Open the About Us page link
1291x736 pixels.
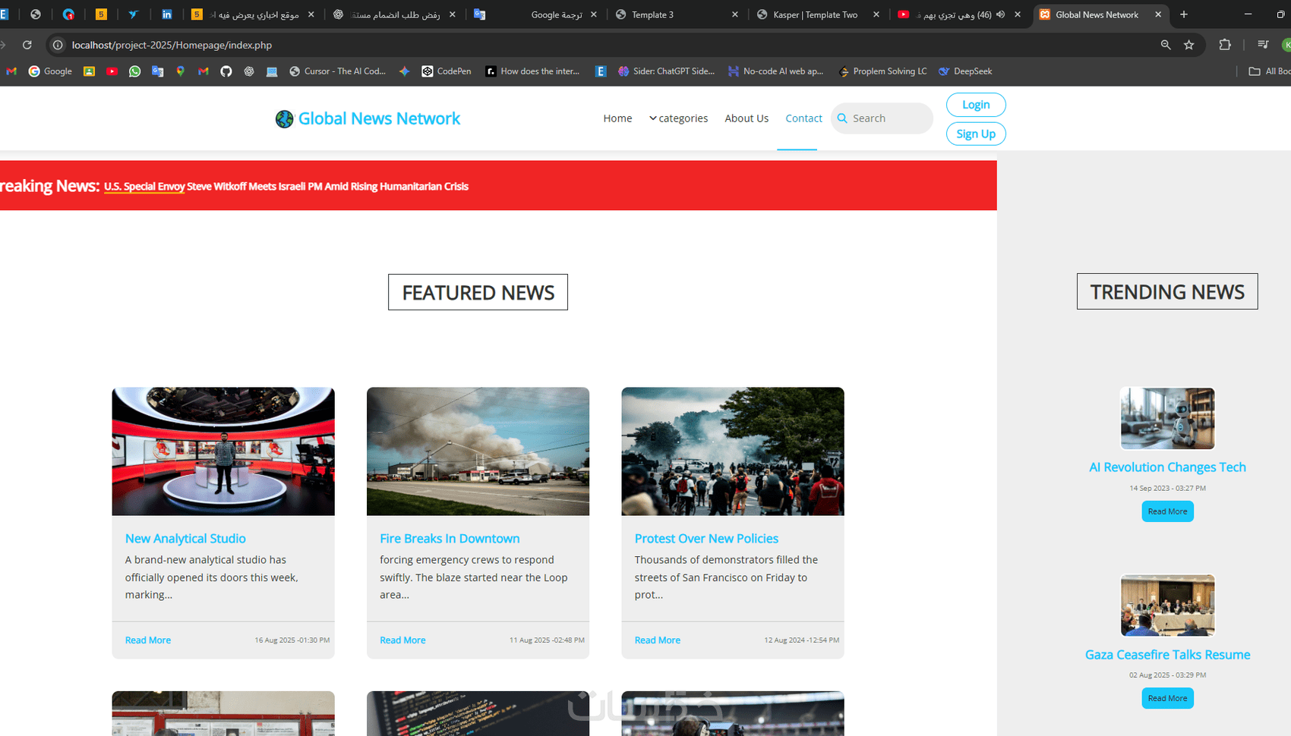point(747,118)
